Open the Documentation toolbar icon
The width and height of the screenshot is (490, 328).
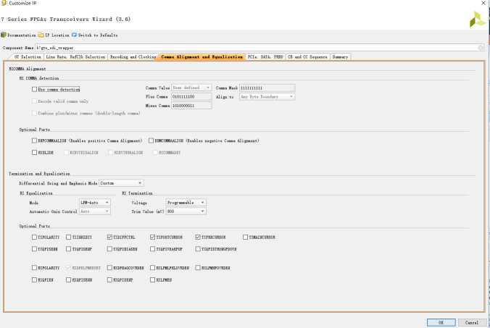(4, 35)
